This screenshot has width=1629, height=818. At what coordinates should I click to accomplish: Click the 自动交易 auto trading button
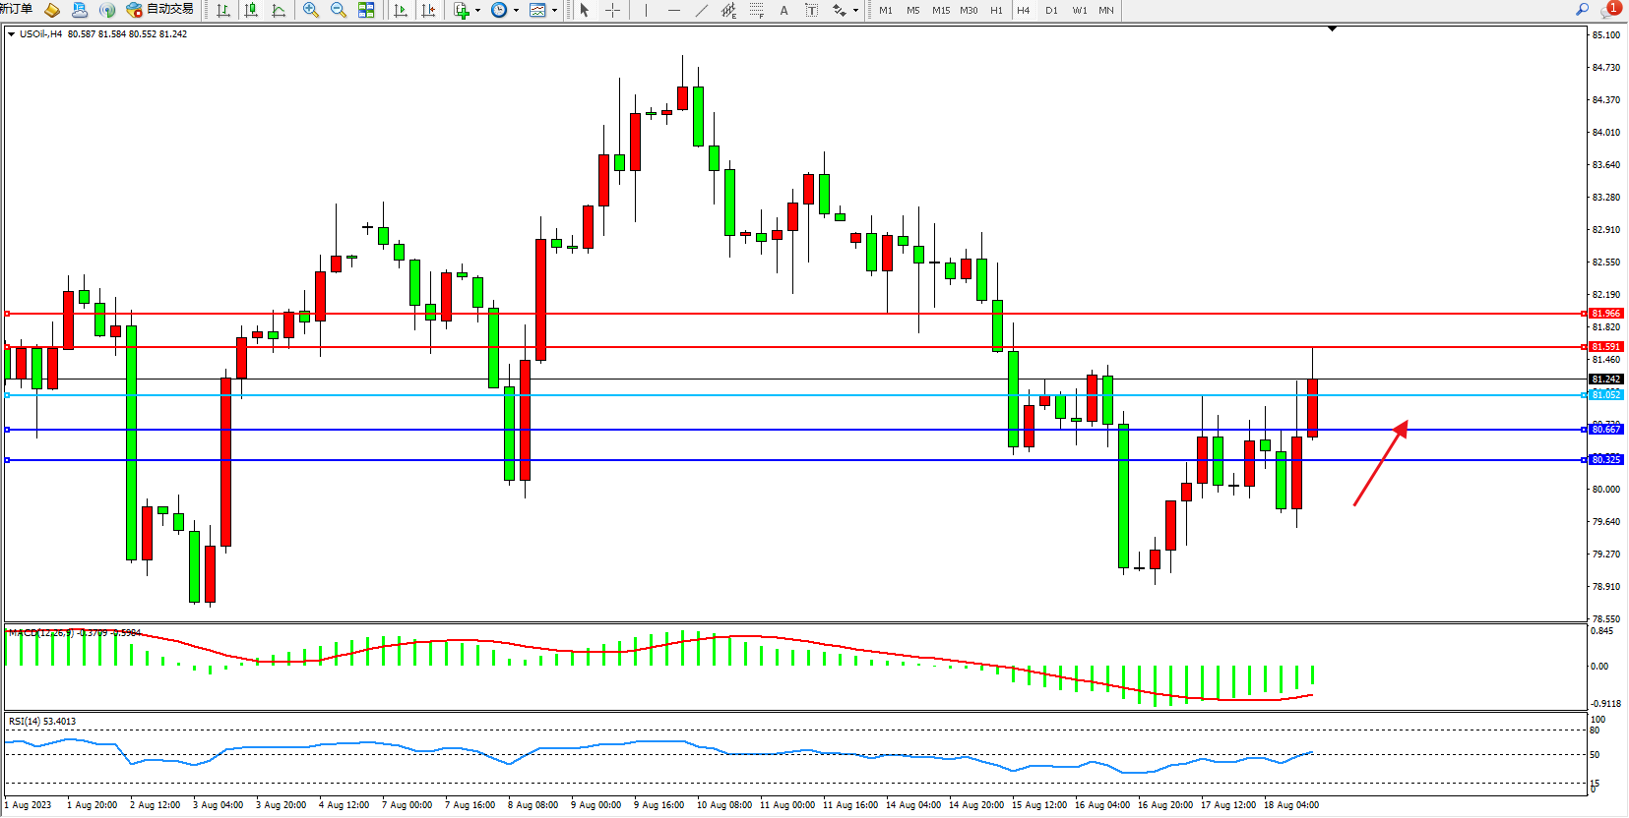click(160, 10)
